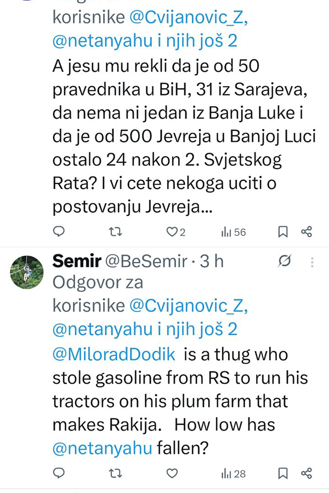Open @MiloradDodik mention link
This screenshot has width=329, height=493.
point(114,354)
